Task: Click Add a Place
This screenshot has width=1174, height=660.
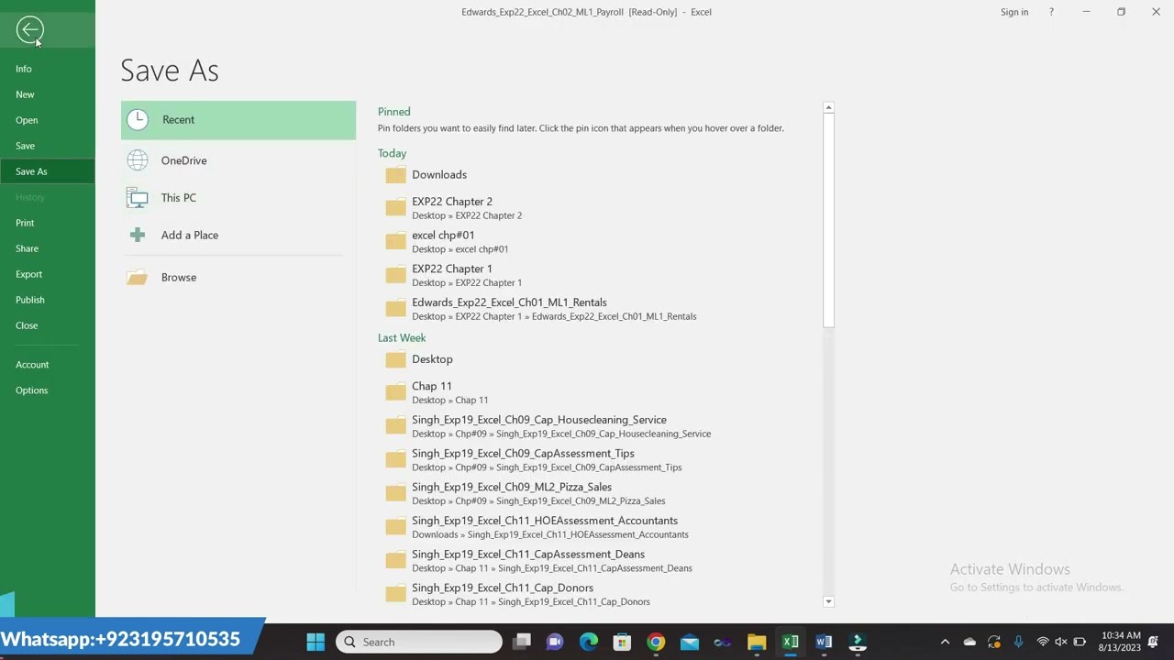Action: pos(238,236)
